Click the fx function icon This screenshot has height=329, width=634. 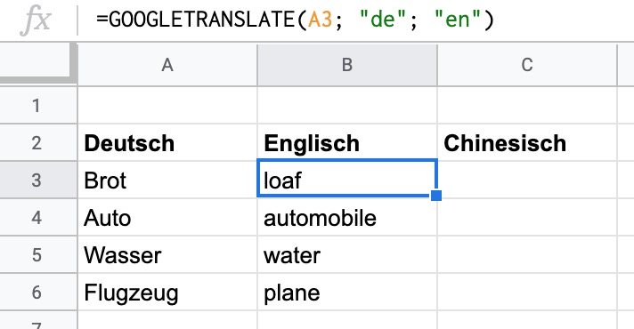click(x=36, y=20)
